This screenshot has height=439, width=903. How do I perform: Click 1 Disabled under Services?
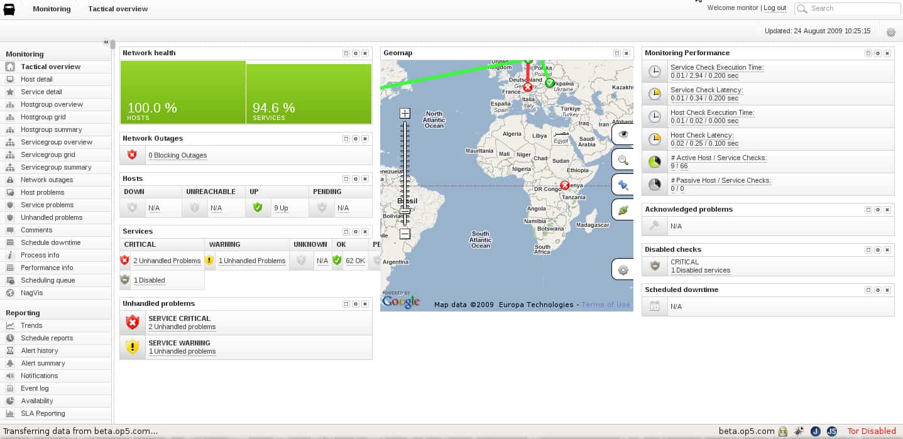point(150,280)
